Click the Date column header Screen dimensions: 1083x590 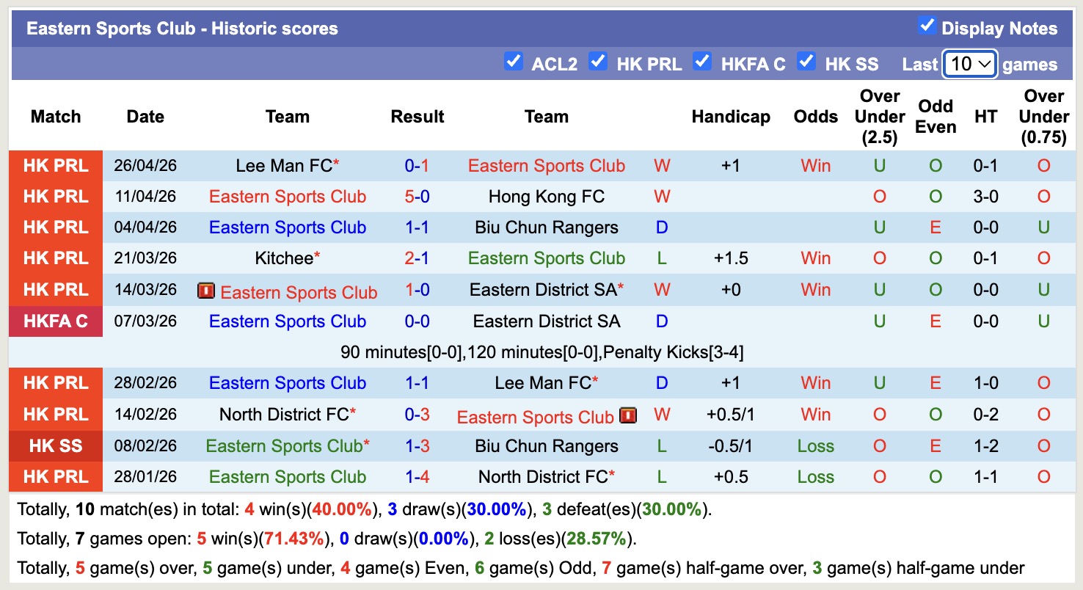[x=145, y=116]
